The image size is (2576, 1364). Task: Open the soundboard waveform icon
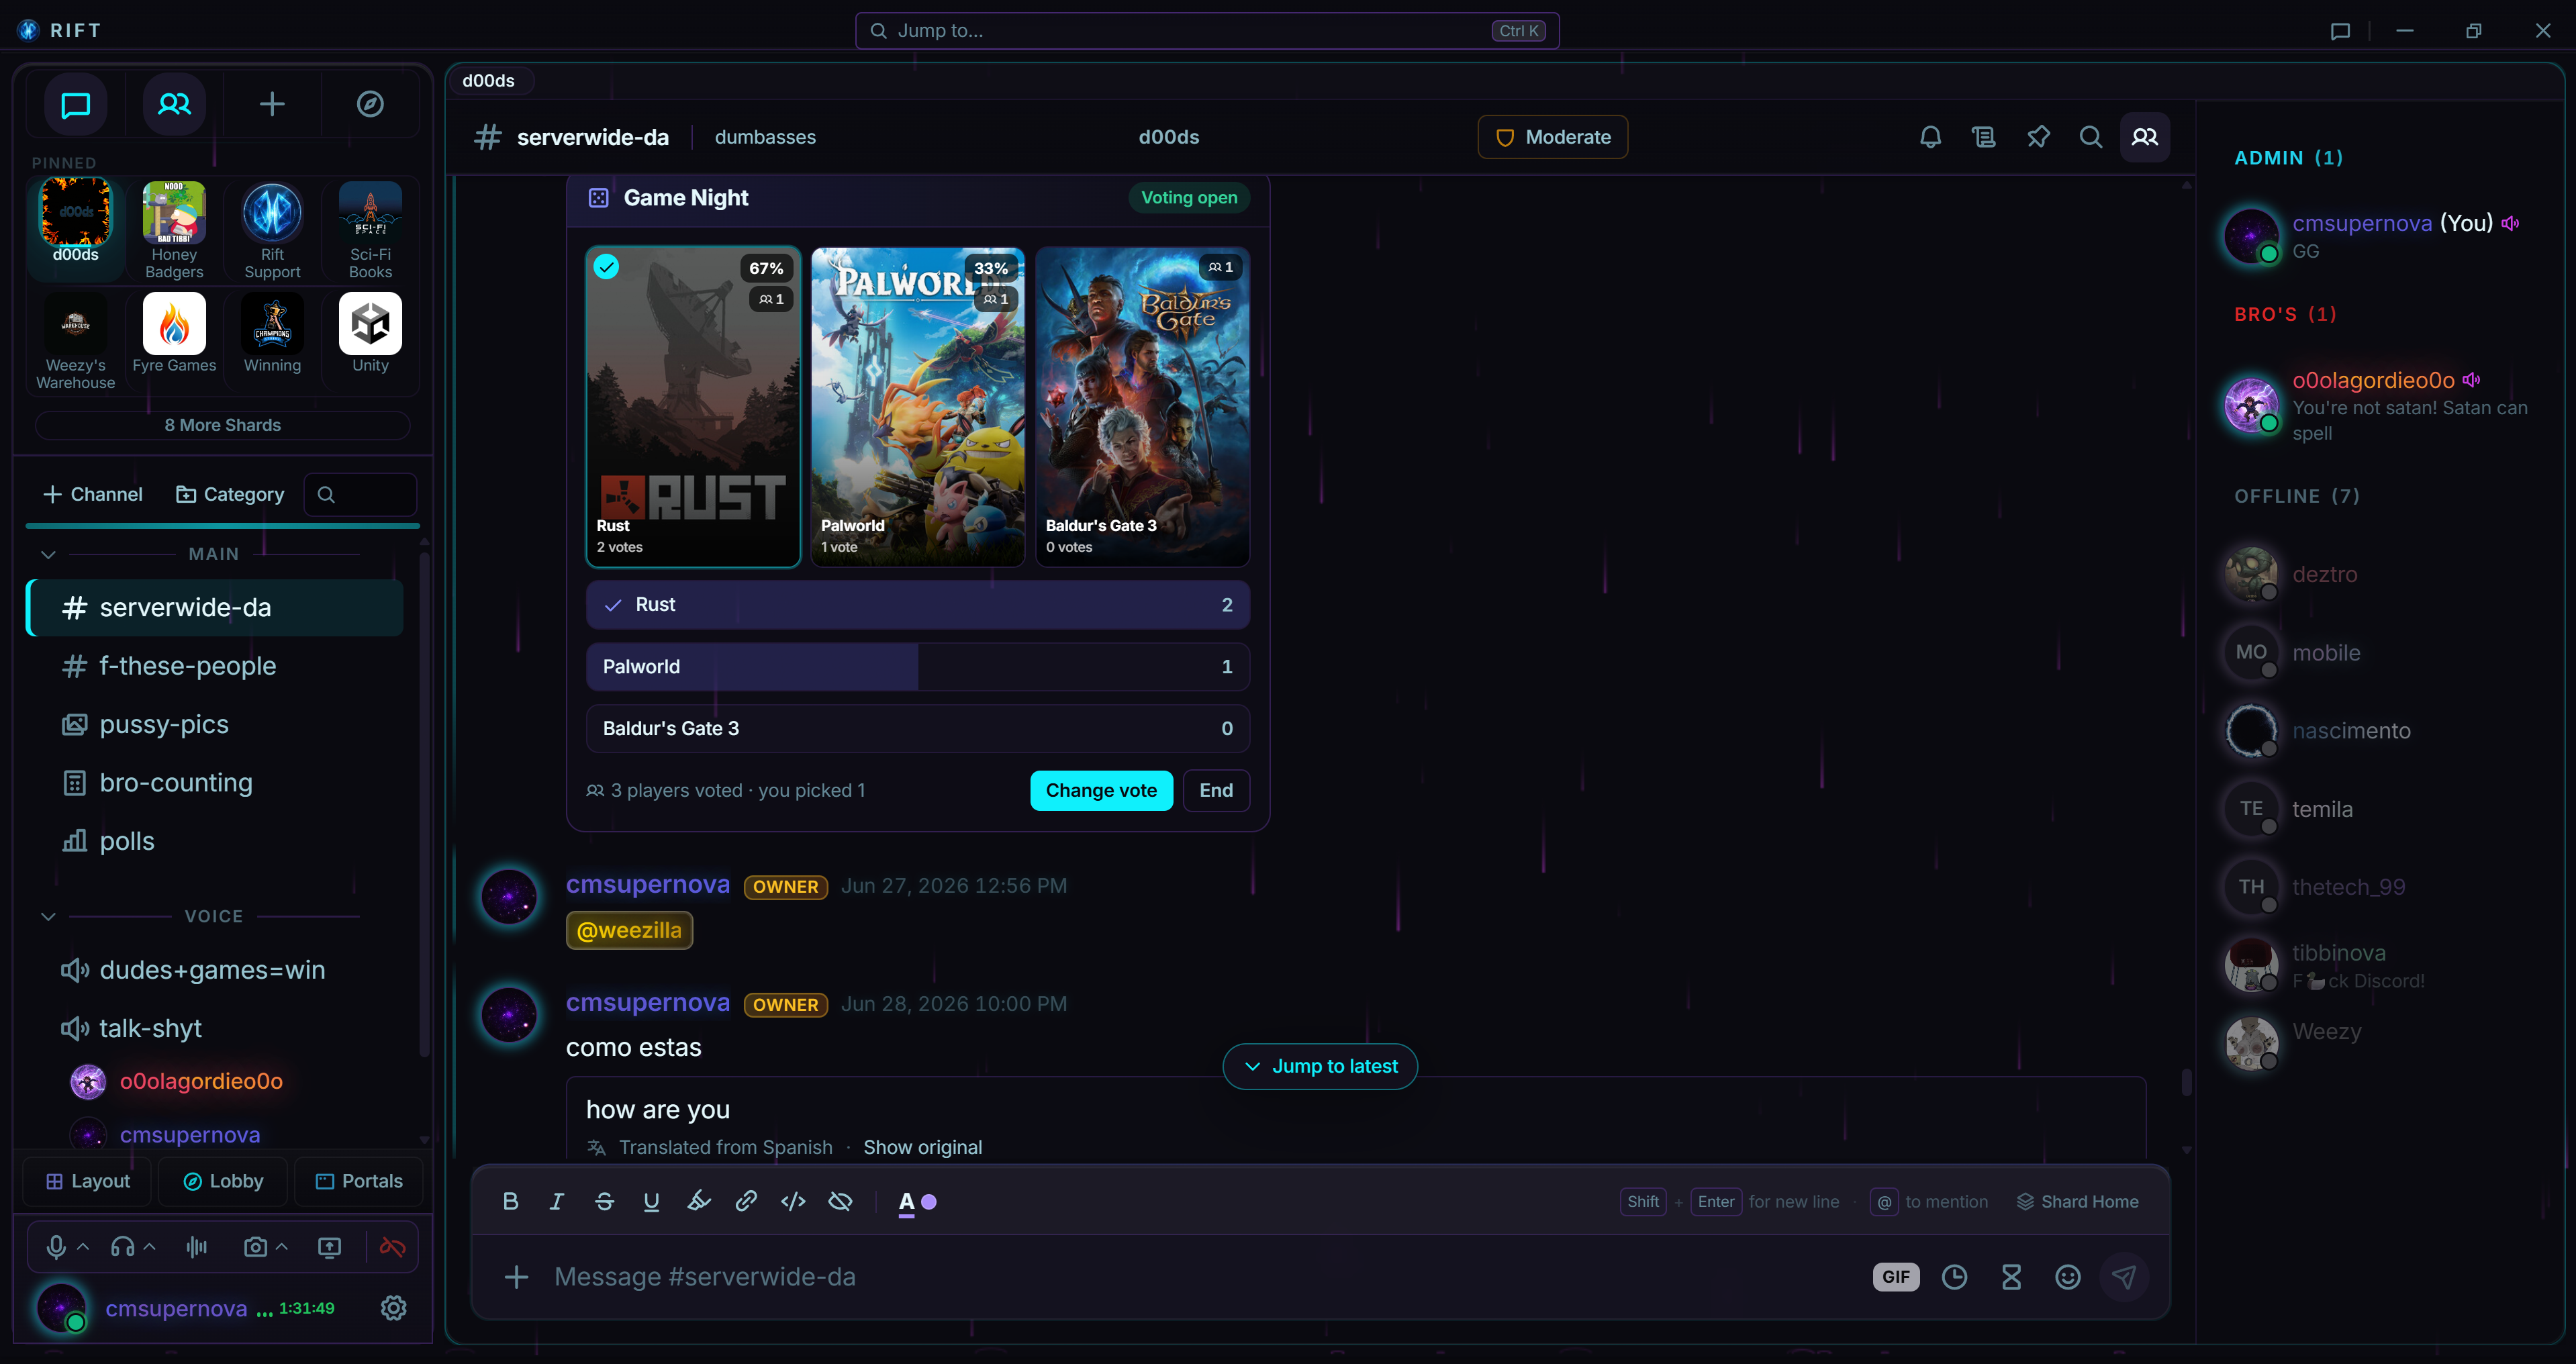tap(197, 1246)
